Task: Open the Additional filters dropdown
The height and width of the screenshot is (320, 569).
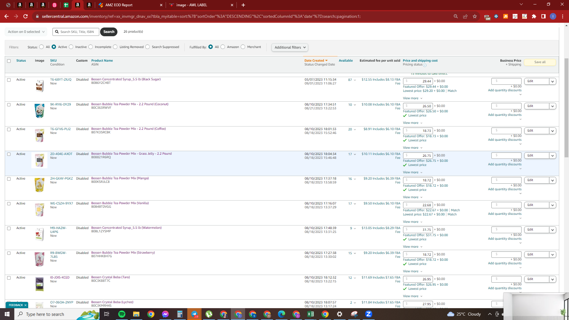Action: (290, 47)
